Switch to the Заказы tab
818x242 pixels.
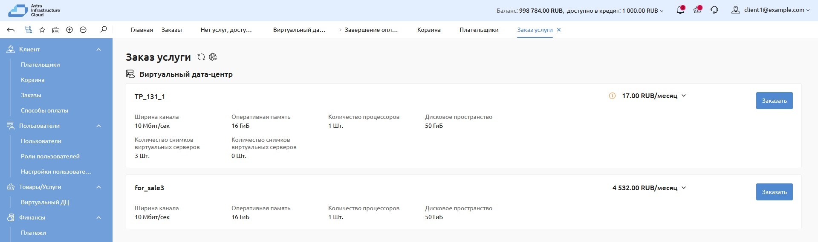172,30
